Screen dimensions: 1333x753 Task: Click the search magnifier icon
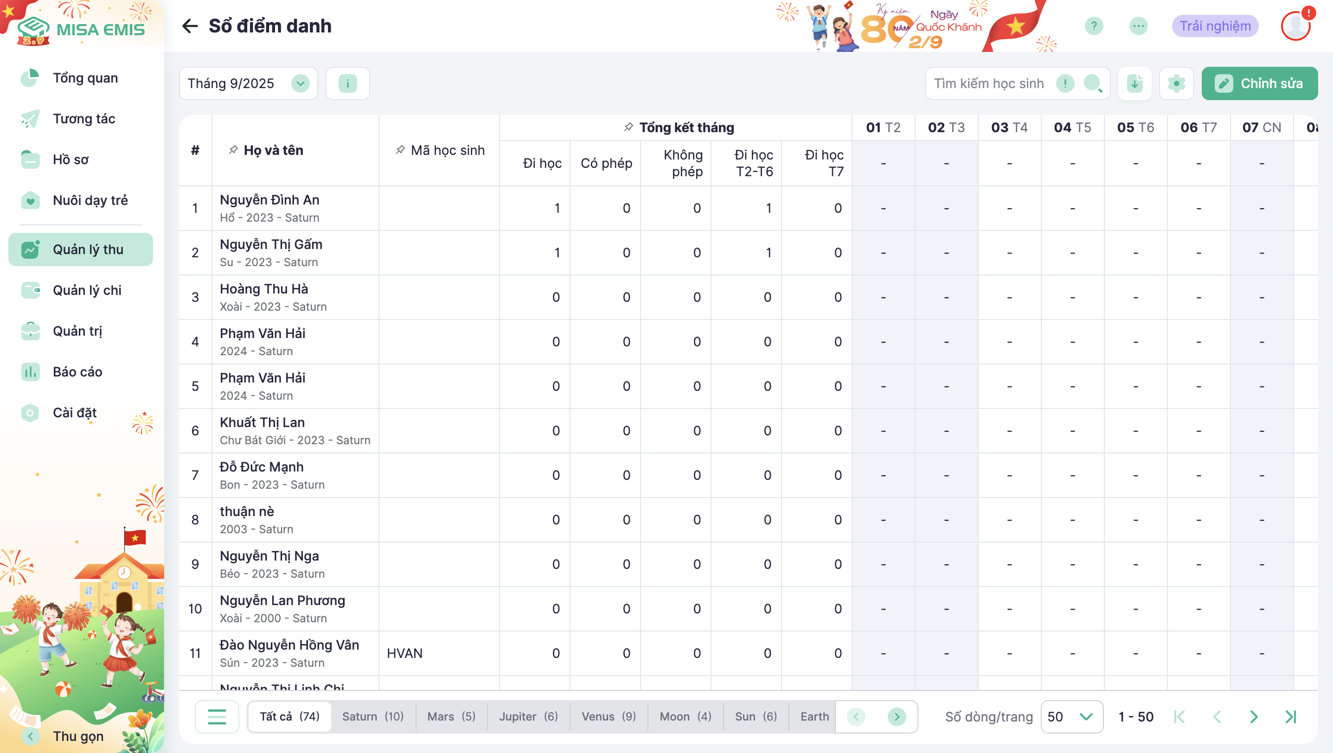tap(1092, 83)
